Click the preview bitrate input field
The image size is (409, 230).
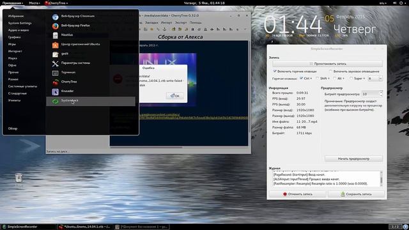[x=371, y=94]
